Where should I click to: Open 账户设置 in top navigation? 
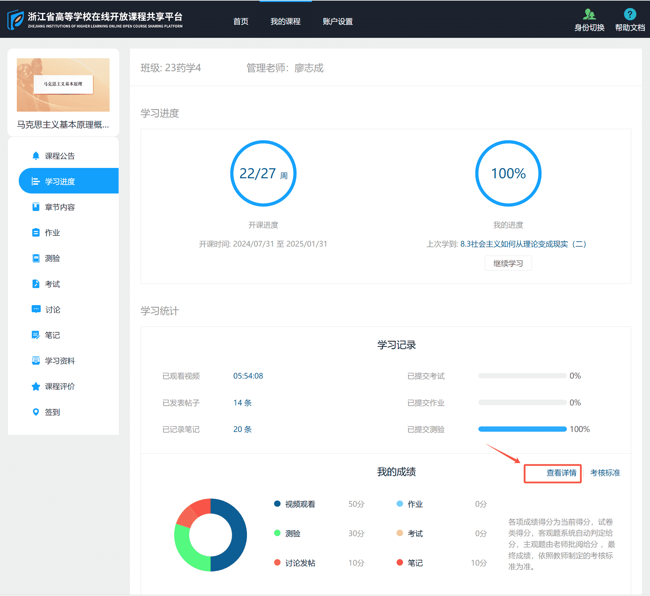click(x=337, y=22)
